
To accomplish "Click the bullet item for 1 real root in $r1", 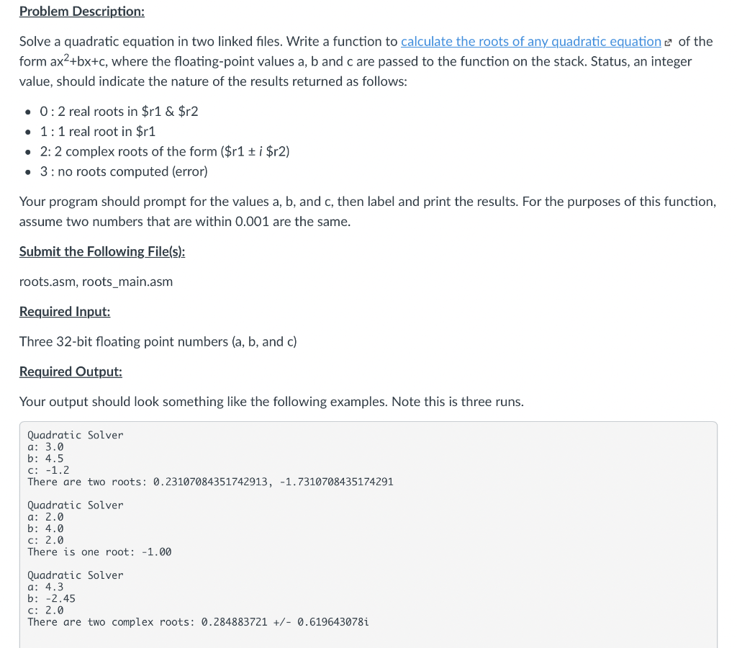I will [x=98, y=132].
